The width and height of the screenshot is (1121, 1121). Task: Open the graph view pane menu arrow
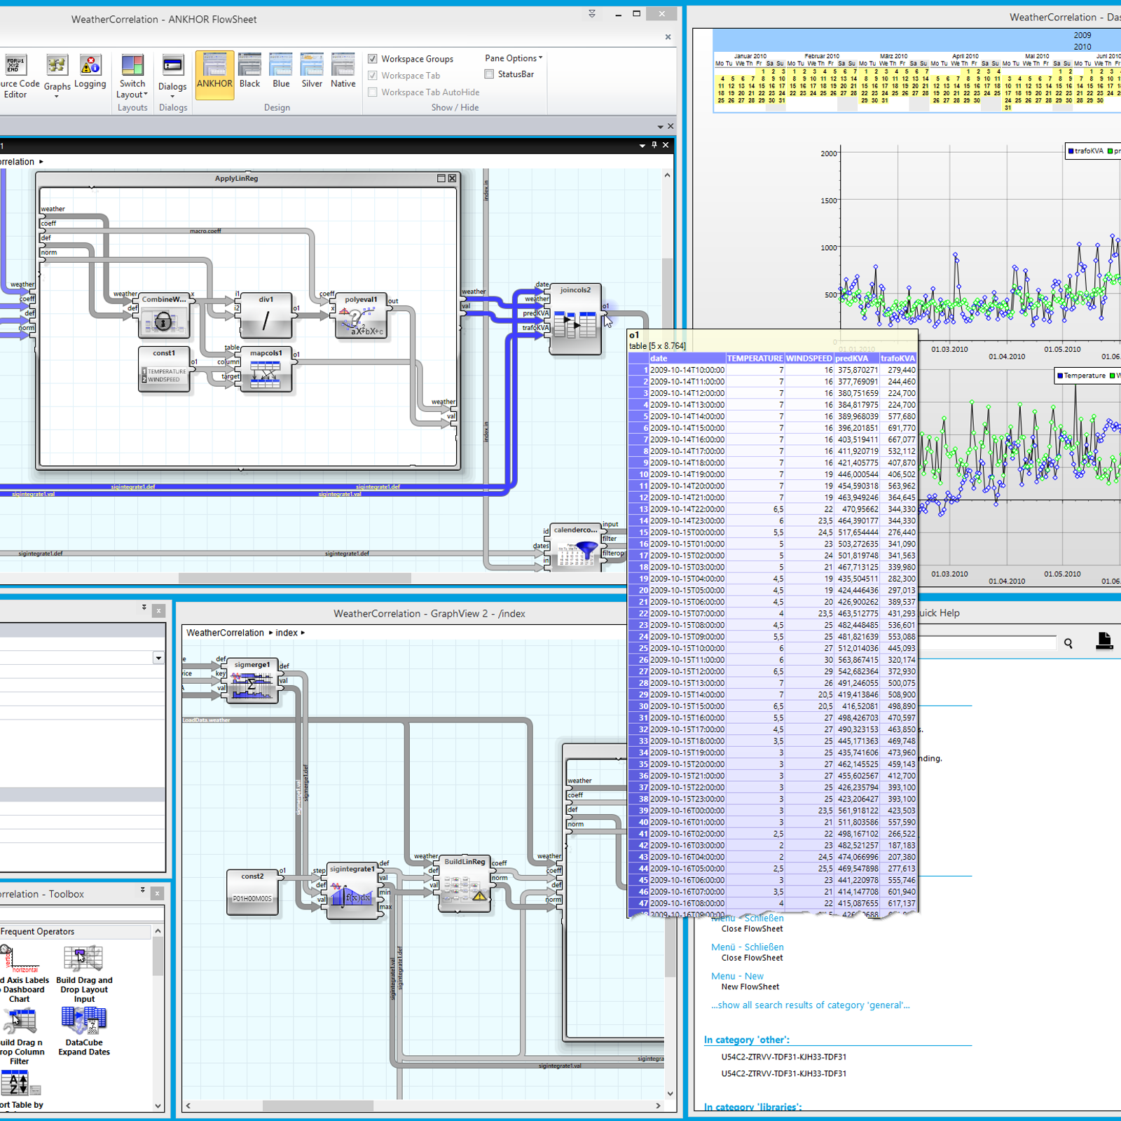click(642, 145)
